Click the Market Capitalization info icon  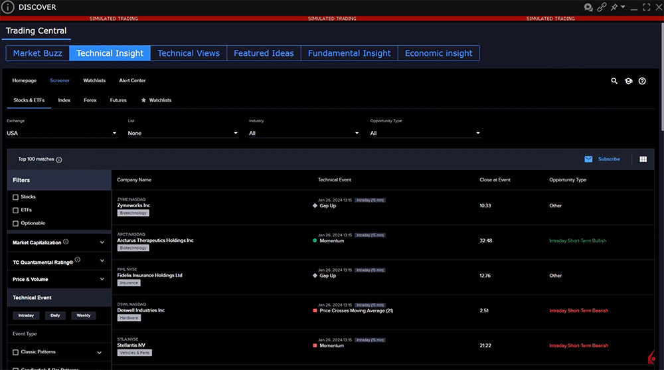click(x=66, y=242)
